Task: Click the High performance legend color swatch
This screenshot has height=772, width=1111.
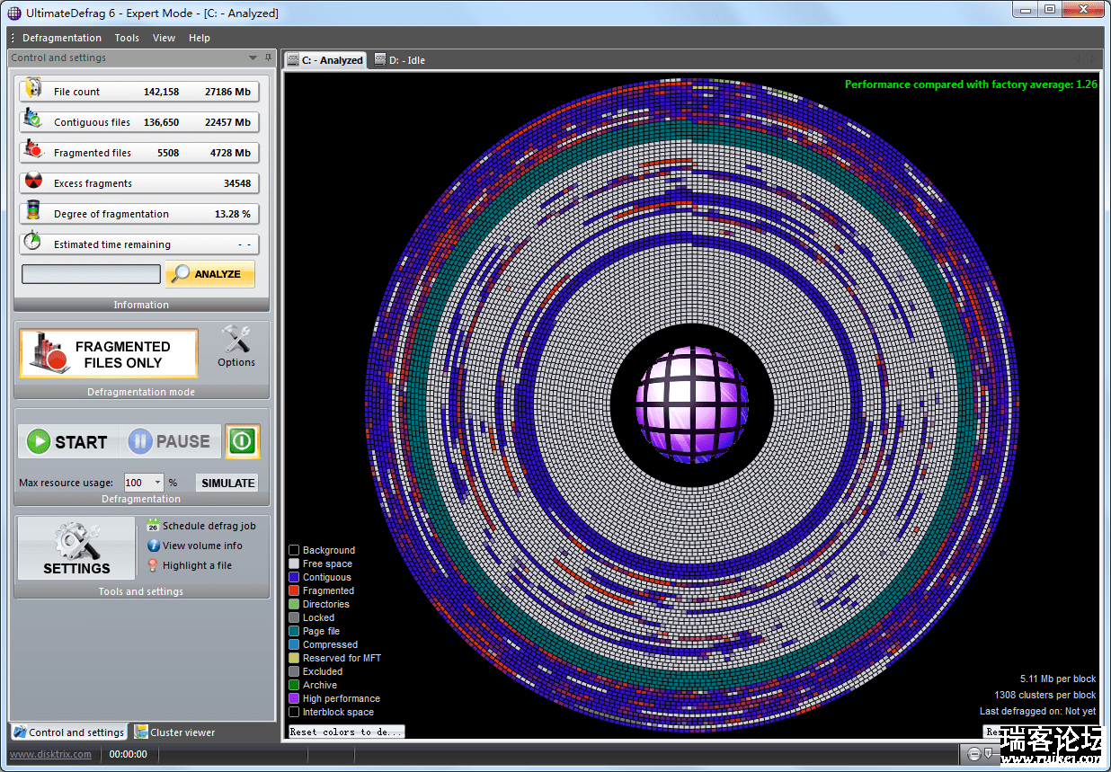Action: (x=294, y=698)
